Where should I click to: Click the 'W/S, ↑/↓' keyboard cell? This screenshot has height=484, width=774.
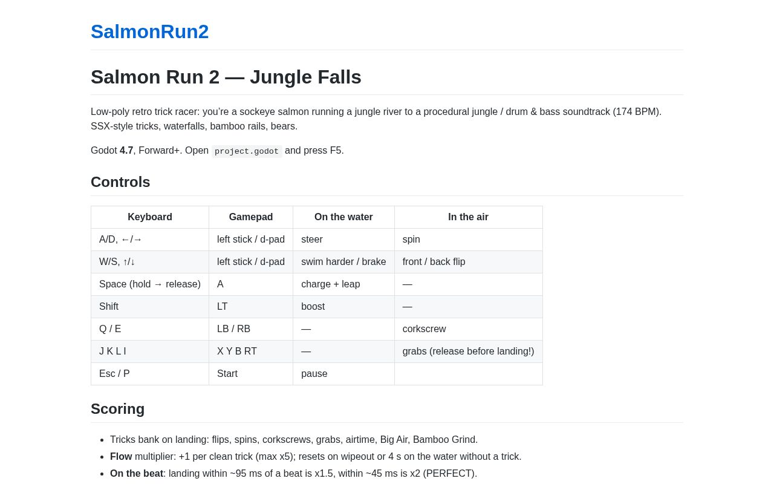point(150,262)
